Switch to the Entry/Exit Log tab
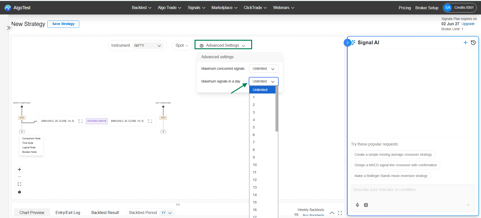The image size is (481, 218). point(68,212)
